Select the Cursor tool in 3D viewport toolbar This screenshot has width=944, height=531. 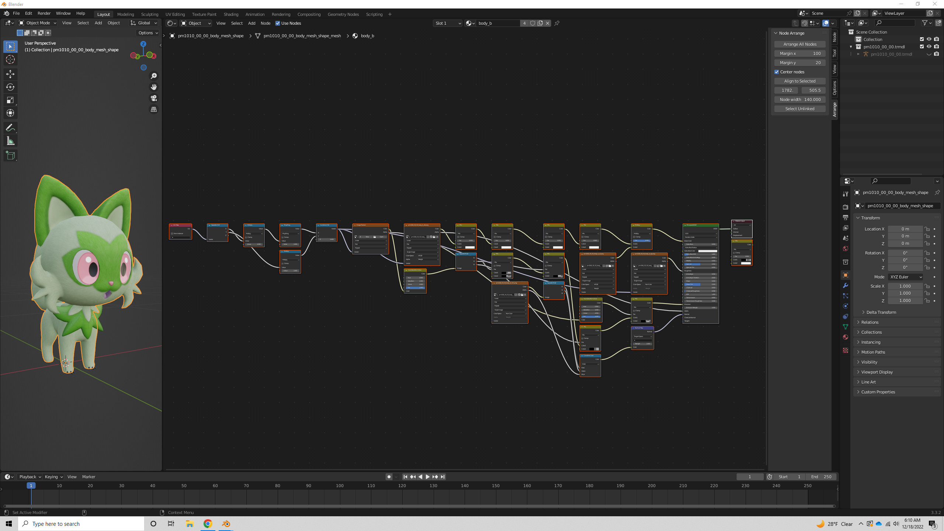click(x=10, y=59)
